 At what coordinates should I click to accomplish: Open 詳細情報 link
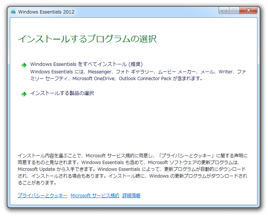coord(131,195)
